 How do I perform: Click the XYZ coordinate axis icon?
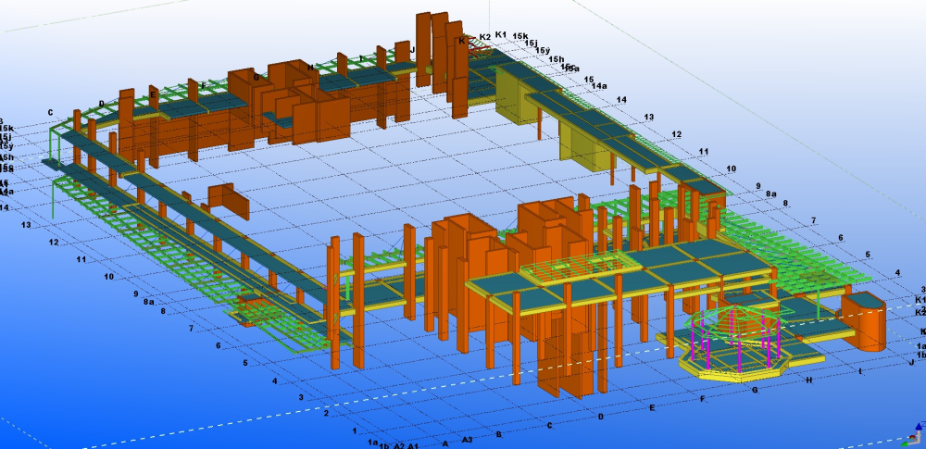[911, 437]
